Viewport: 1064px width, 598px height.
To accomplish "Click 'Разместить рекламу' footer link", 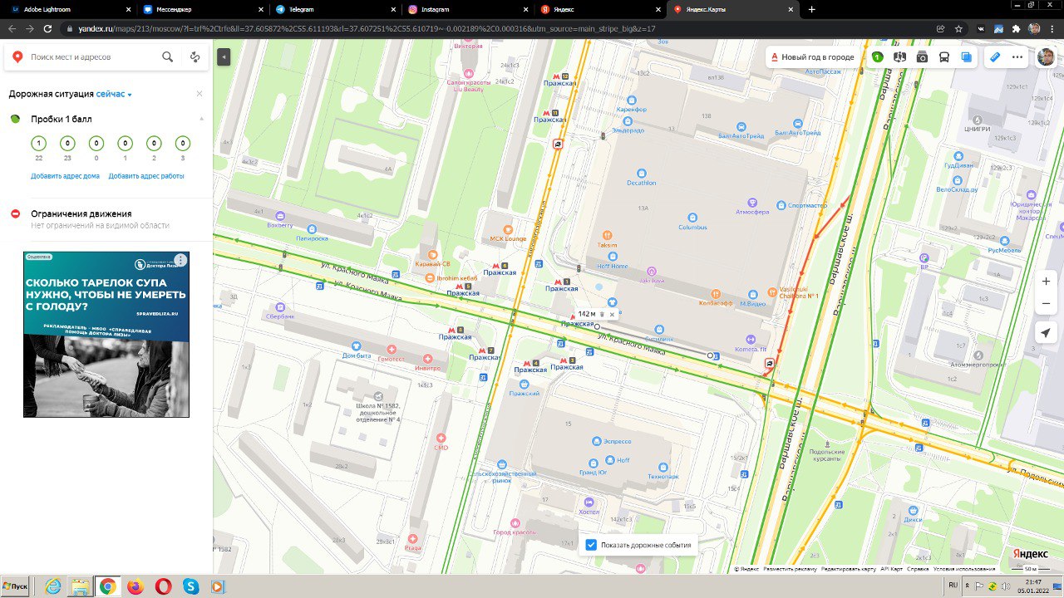I will (x=790, y=569).
